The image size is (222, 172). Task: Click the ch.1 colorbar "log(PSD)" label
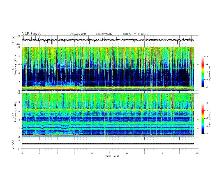pyautogui.click(x=210, y=73)
